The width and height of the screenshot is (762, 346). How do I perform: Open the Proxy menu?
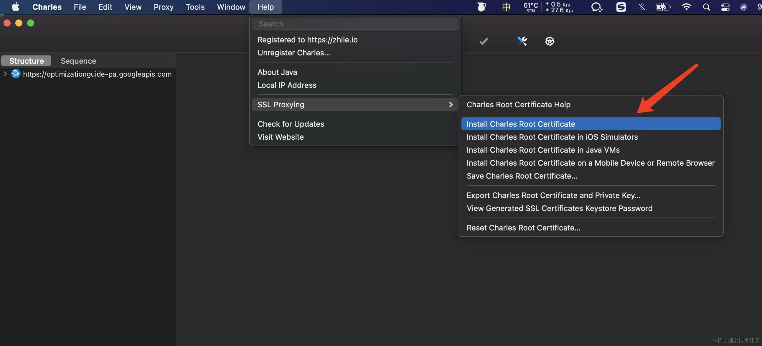tap(163, 7)
